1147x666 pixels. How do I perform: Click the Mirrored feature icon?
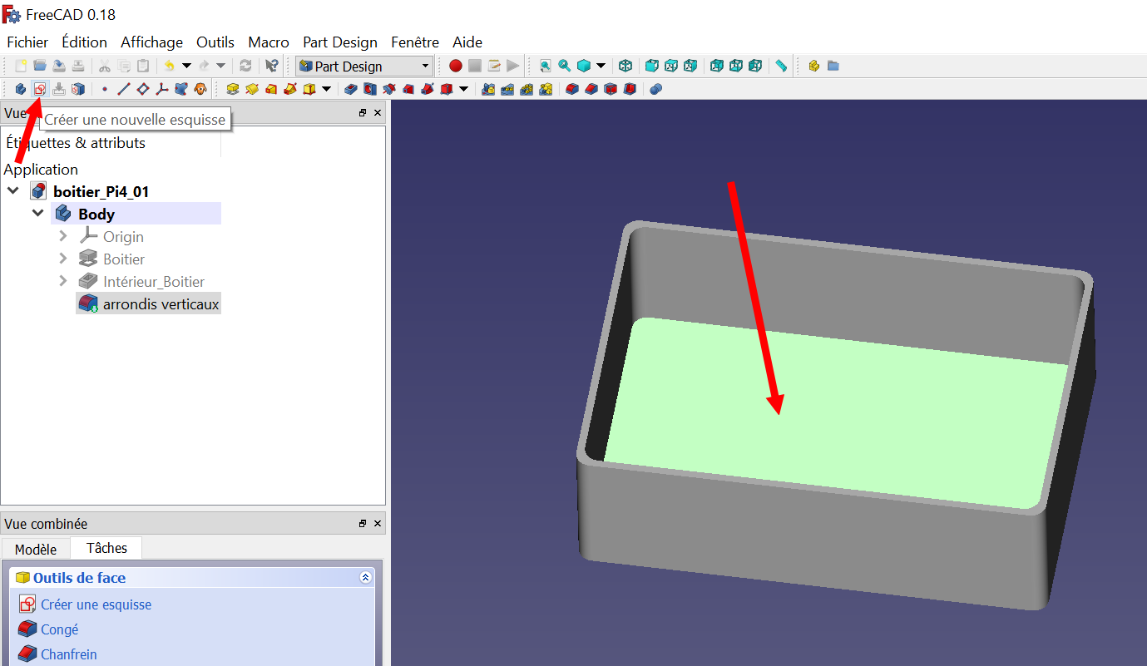(488, 89)
